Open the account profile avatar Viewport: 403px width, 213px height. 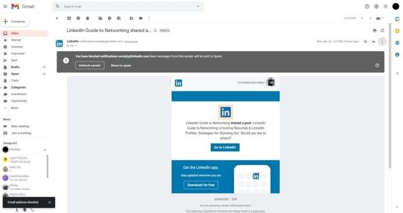[x=396, y=6]
